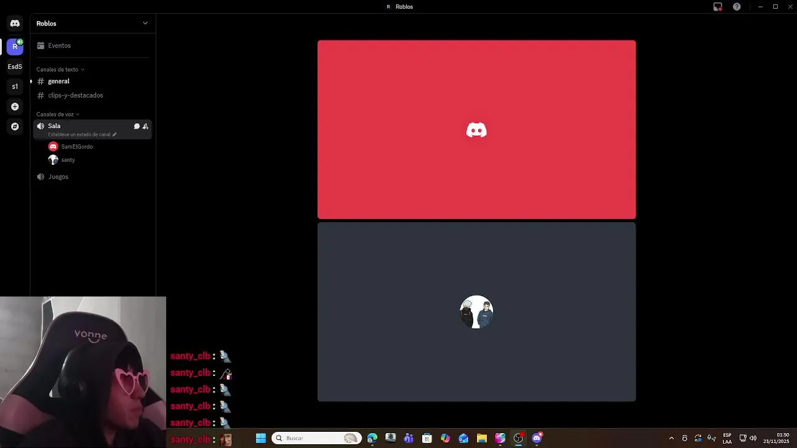Show hidden system tray icons
The height and width of the screenshot is (448, 797).
point(671,438)
